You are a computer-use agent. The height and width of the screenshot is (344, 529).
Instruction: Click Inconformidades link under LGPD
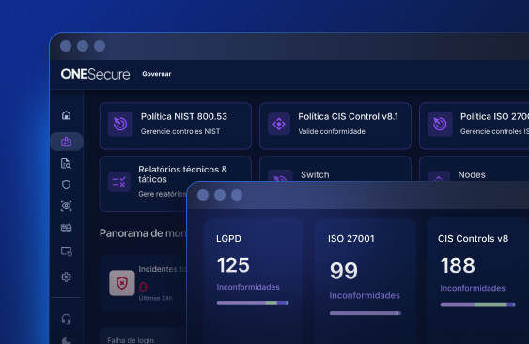point(248,287)
